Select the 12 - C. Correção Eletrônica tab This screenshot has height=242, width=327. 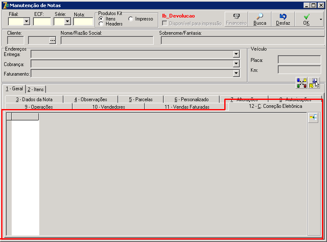click(x=275, y=106)
